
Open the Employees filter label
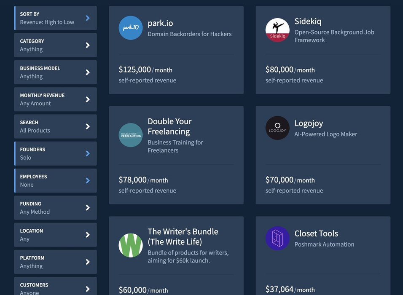33,177
